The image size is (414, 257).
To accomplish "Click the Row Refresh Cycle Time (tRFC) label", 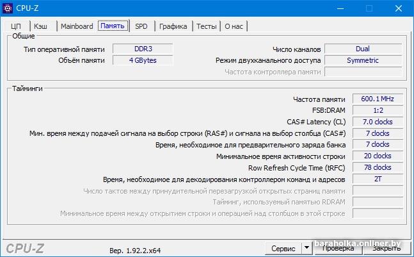I will (296, 168).
